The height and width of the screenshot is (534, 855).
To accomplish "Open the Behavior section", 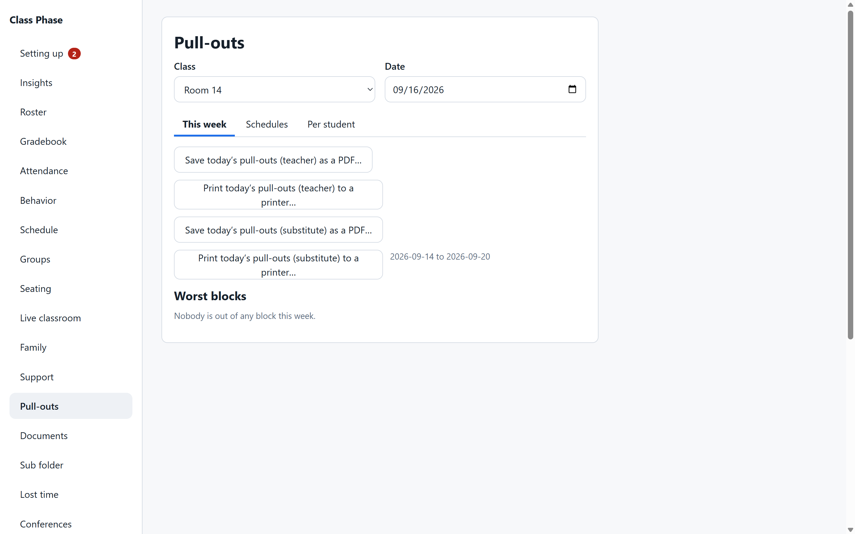I will (71, 200).
